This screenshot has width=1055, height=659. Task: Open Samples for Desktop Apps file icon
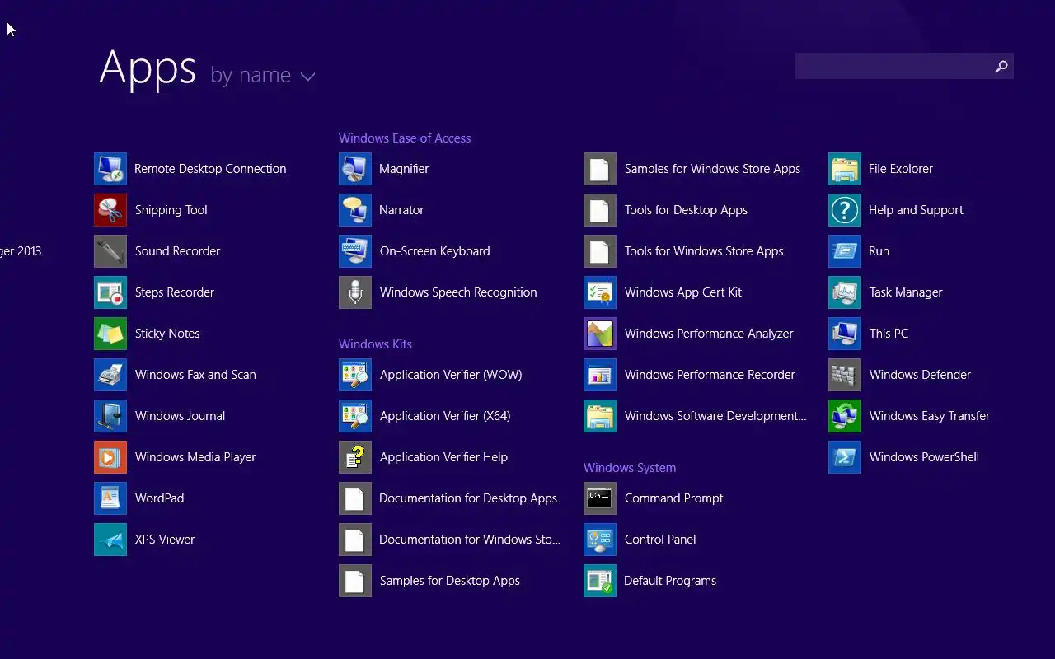(x=355, y=581)
